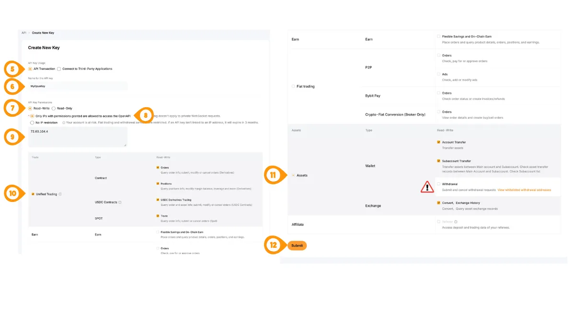Choose the Read-Only permission radio
The height and width of the screenshot is (323, 575).
click(54, 109)
